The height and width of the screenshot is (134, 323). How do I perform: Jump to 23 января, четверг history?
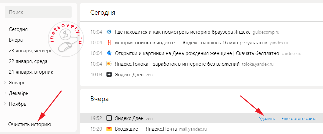(30, 51)
